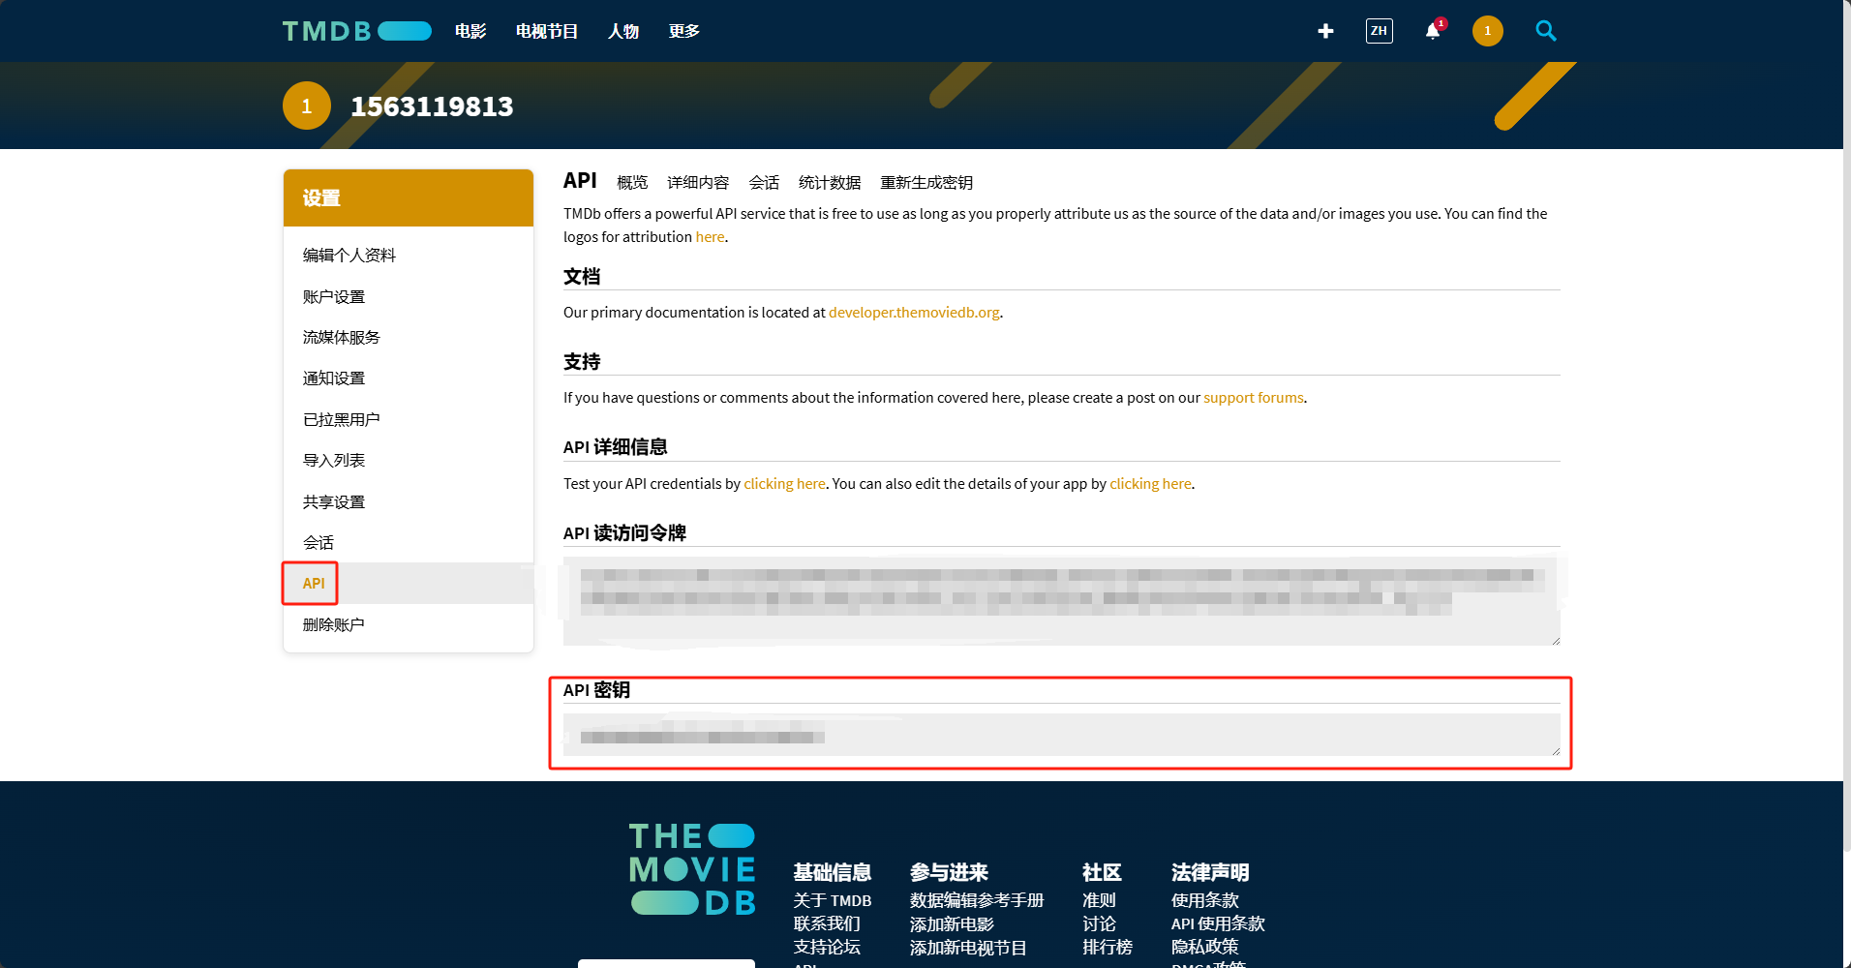Open the notifications bell icon
This screenshot has height=968, width=1851.
pyautogui.click(x=1433, y=31)
